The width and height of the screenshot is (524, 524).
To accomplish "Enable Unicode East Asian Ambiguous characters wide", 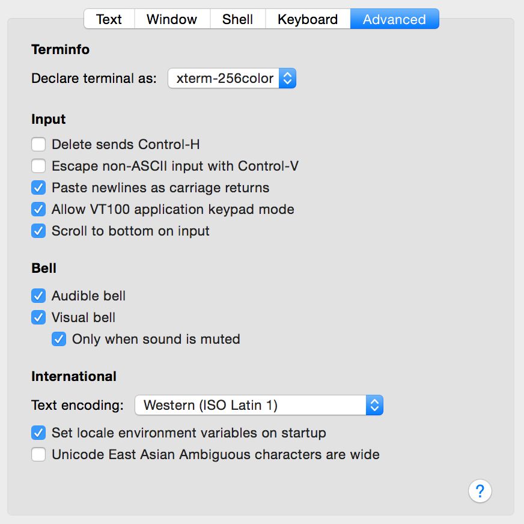I will pos(38,454).
